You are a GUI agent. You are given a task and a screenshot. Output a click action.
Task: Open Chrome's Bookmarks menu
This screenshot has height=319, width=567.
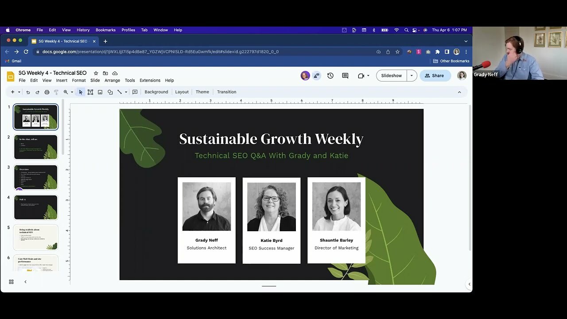click(105, 30)
